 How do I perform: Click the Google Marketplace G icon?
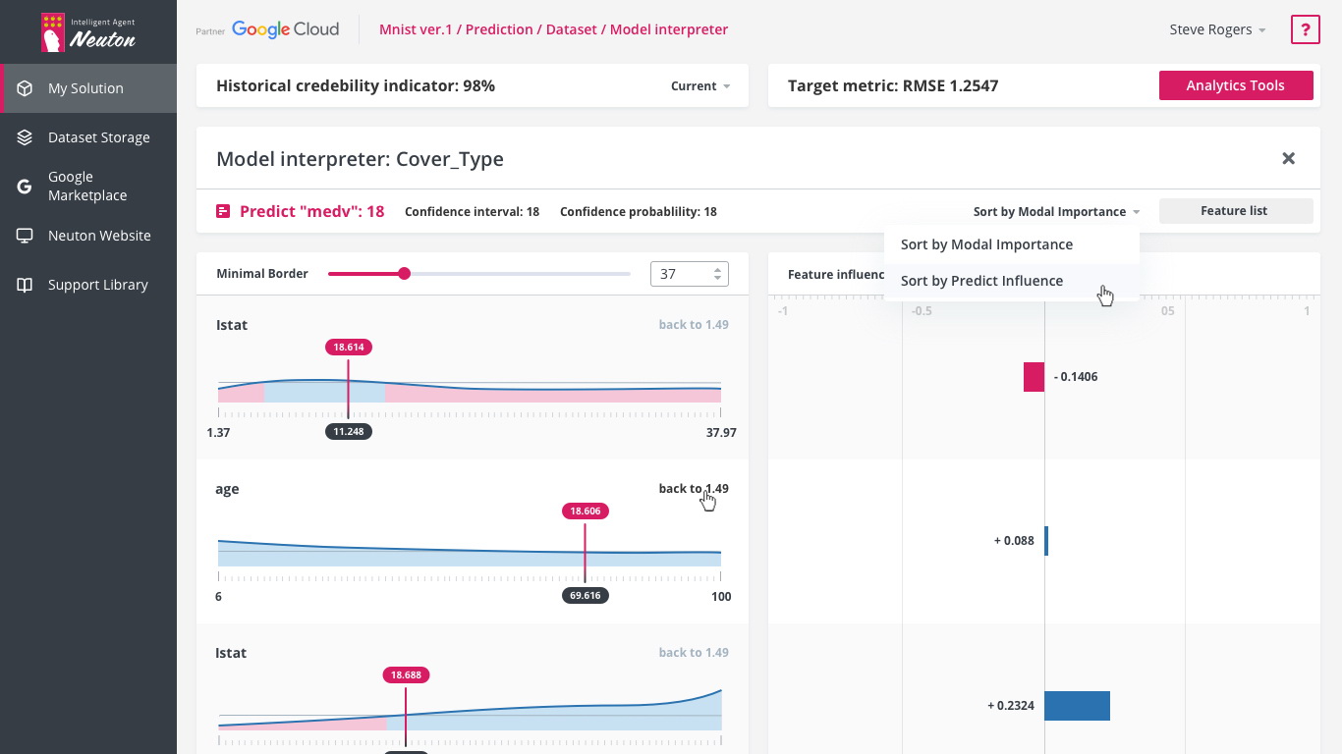[x=25, y=186]
